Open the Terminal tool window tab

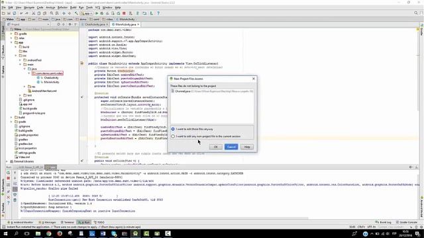(x=68, y=222)
